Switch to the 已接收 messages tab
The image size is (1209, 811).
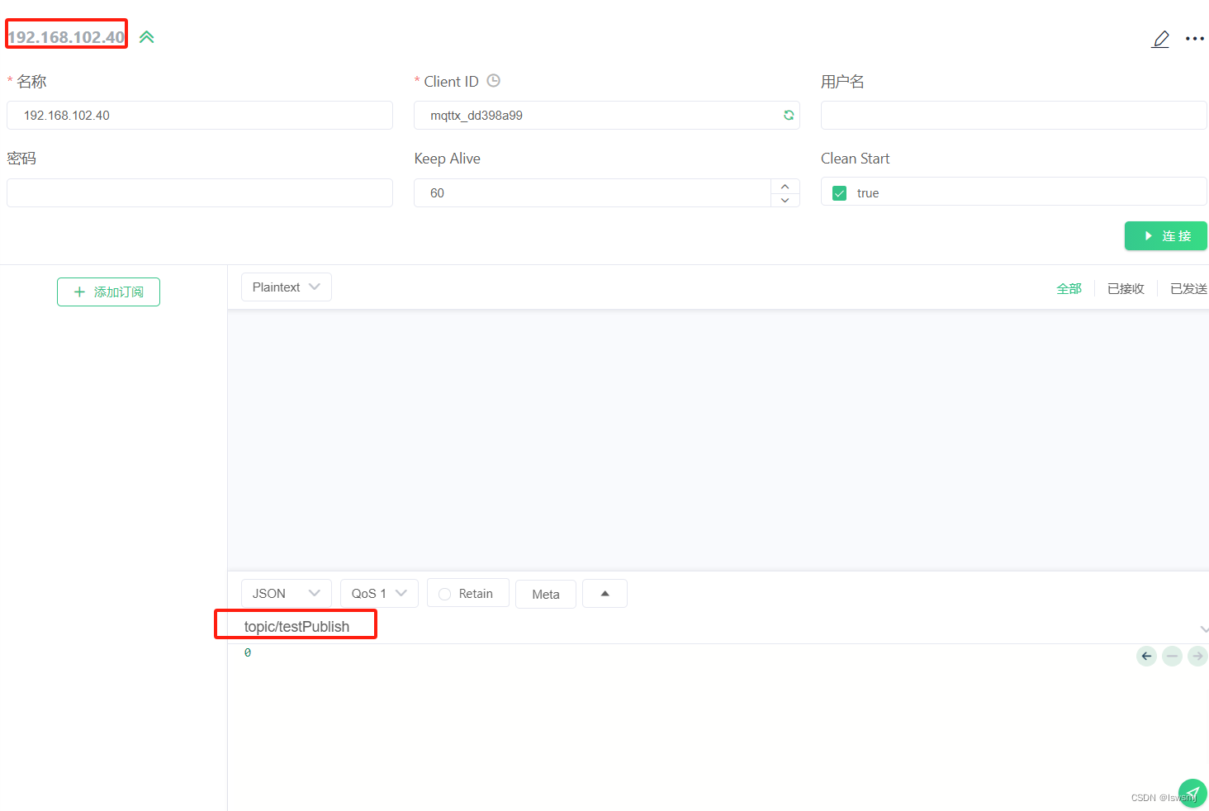pos(1125,287)
